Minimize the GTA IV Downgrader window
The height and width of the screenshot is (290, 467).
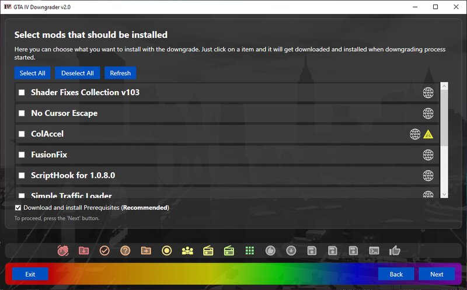tap(415, 7)
